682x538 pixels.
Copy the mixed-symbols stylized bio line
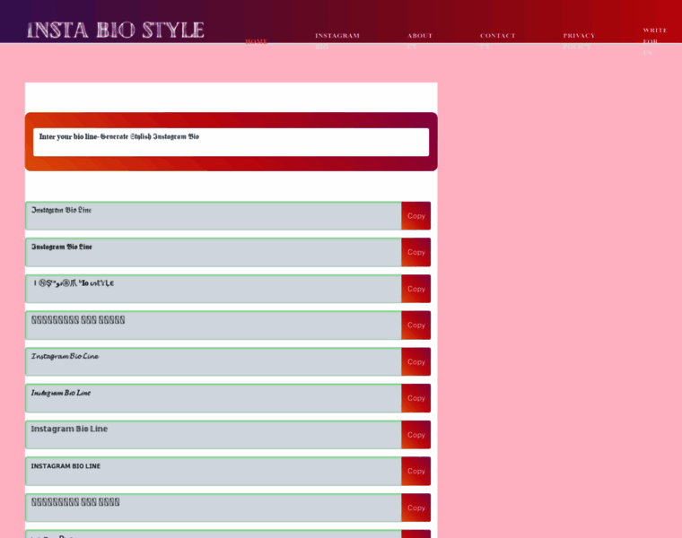(415, 289)
